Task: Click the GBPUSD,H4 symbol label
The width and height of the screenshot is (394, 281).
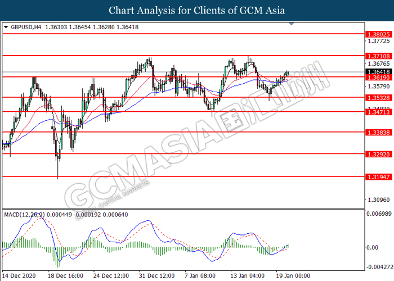Action: (x=26, y=27)
